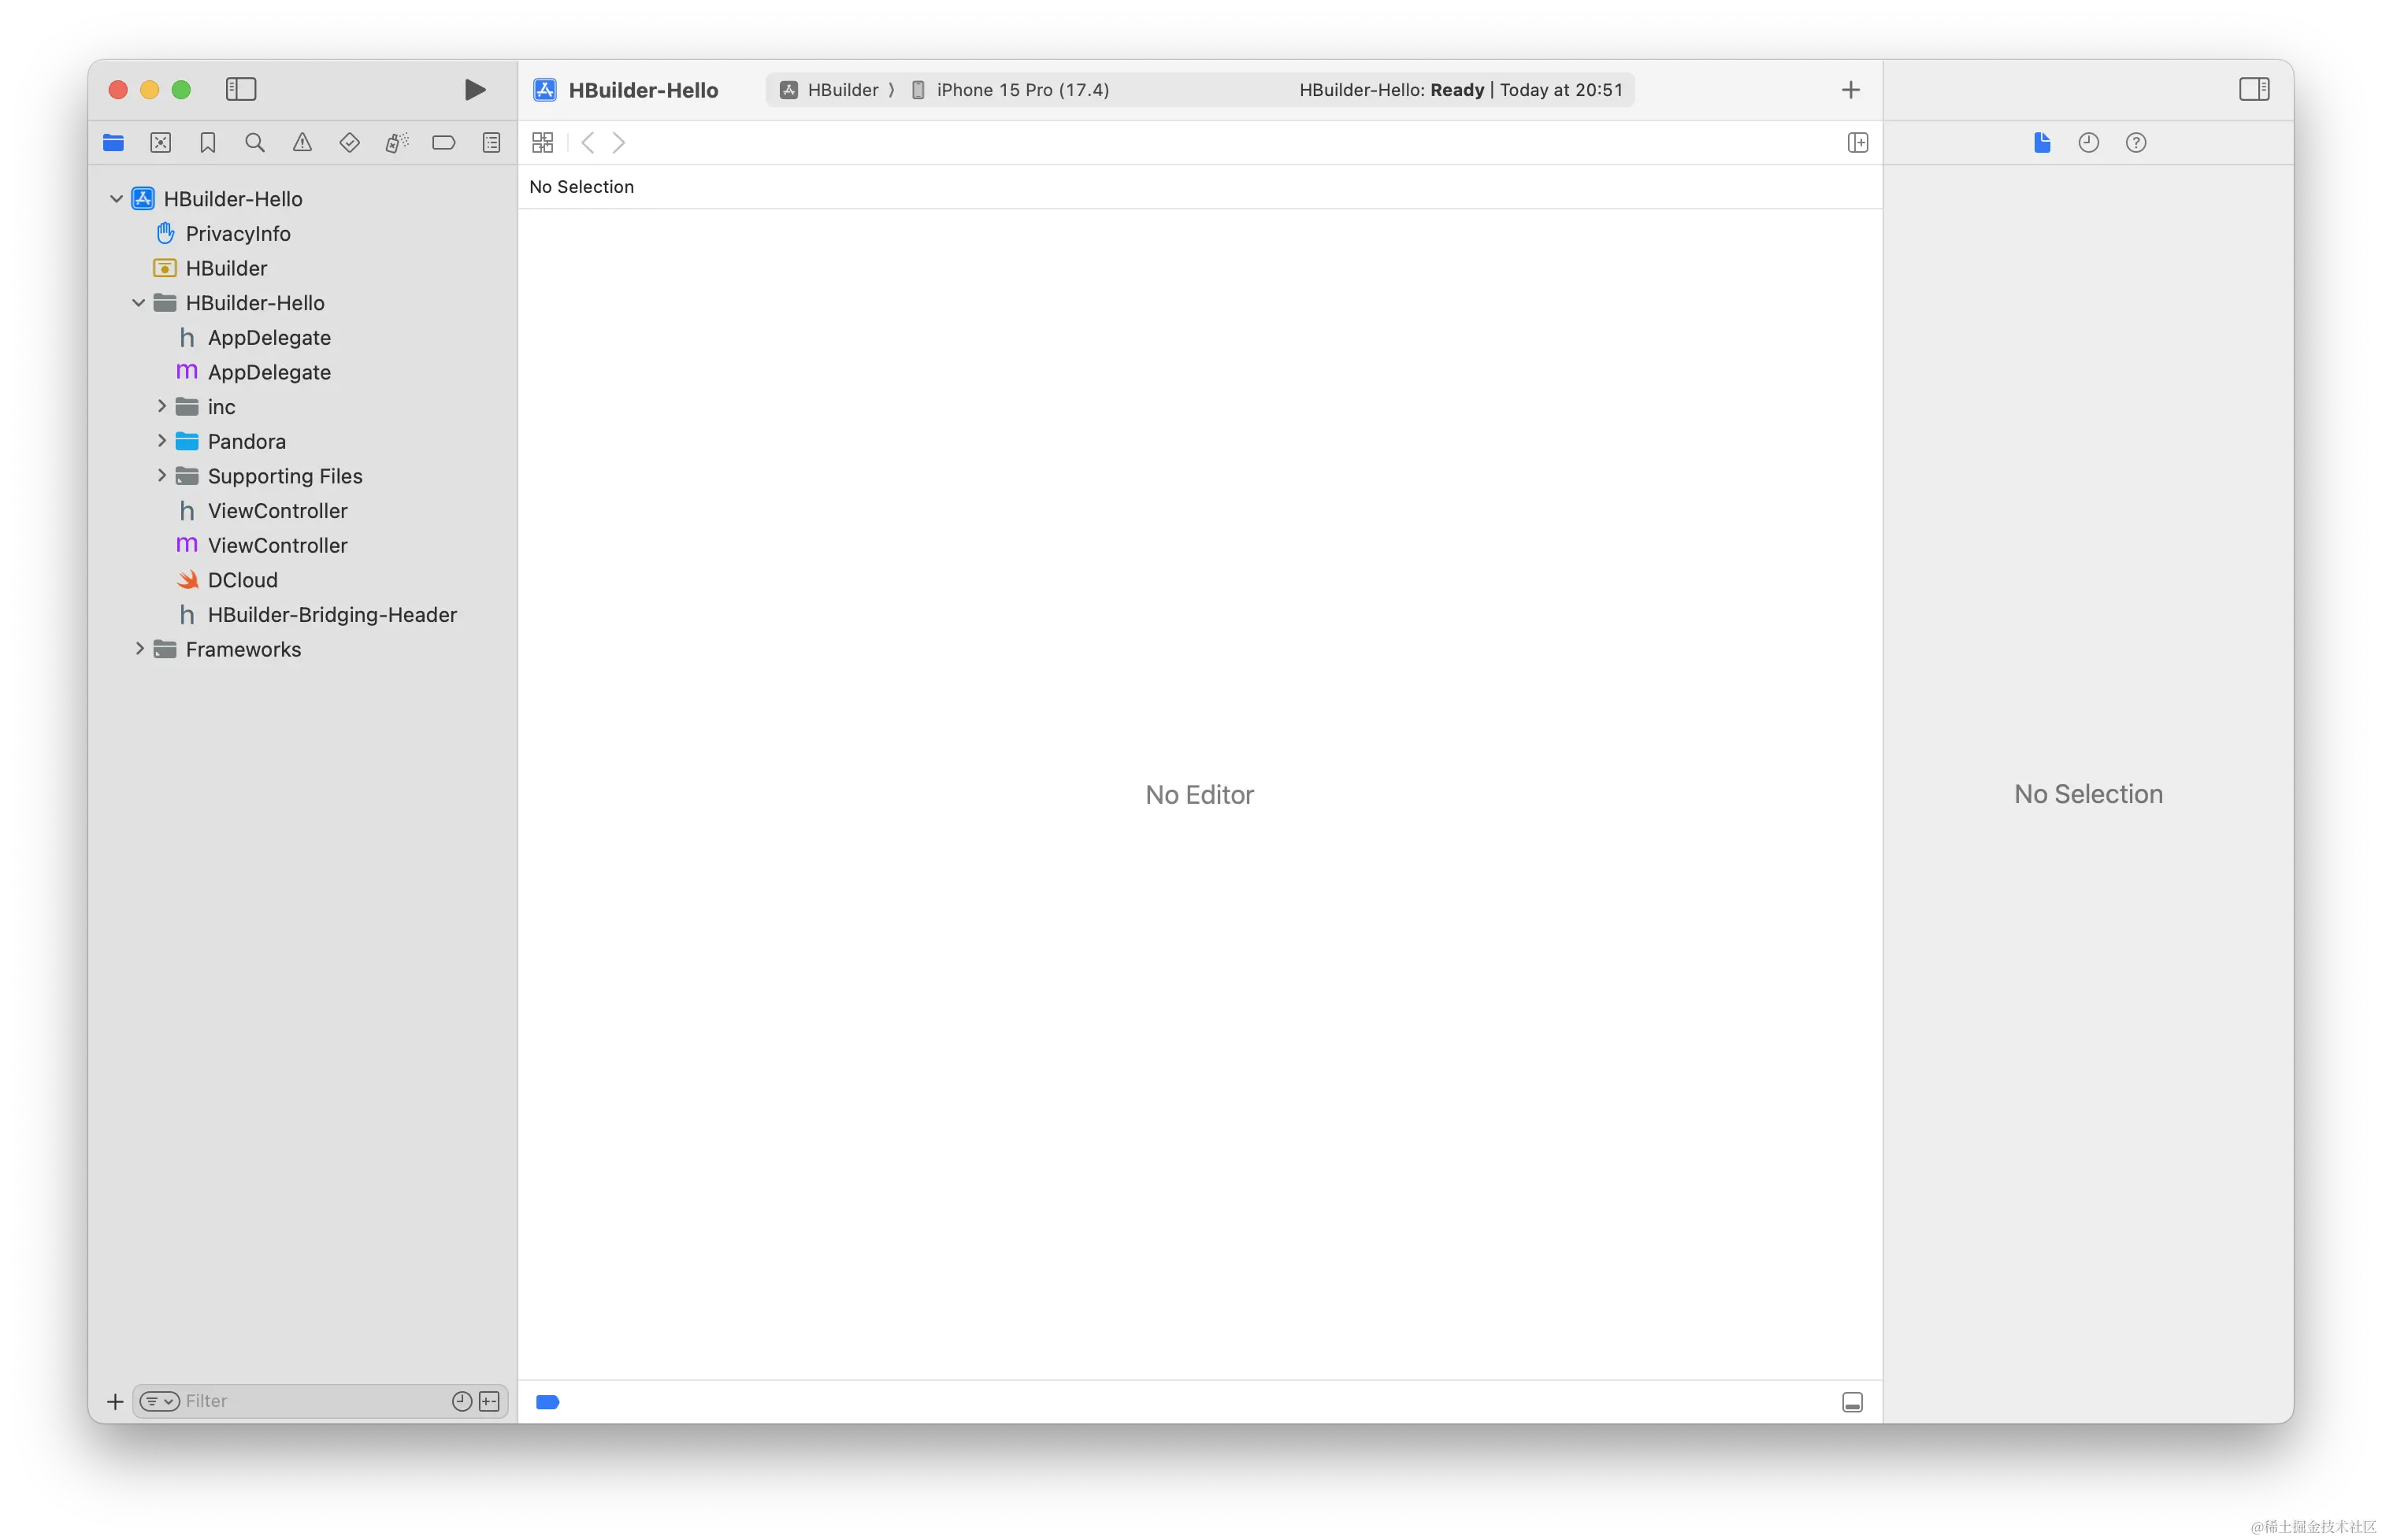
Task: Toggle the left navigator sidebar
Action: (241, 90)
